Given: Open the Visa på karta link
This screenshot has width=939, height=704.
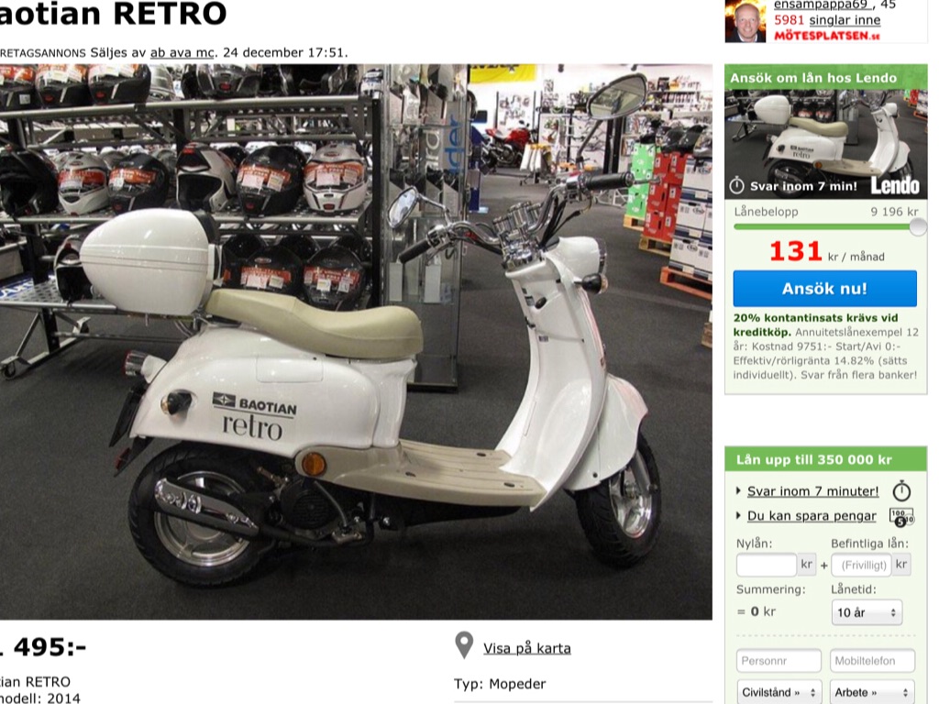Looking at the screenshot, I should pos(527,648).
